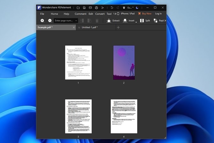This screenshot has width=214, height=143.
Task: Click the Enter page number field
Action: tap(66, 21)
